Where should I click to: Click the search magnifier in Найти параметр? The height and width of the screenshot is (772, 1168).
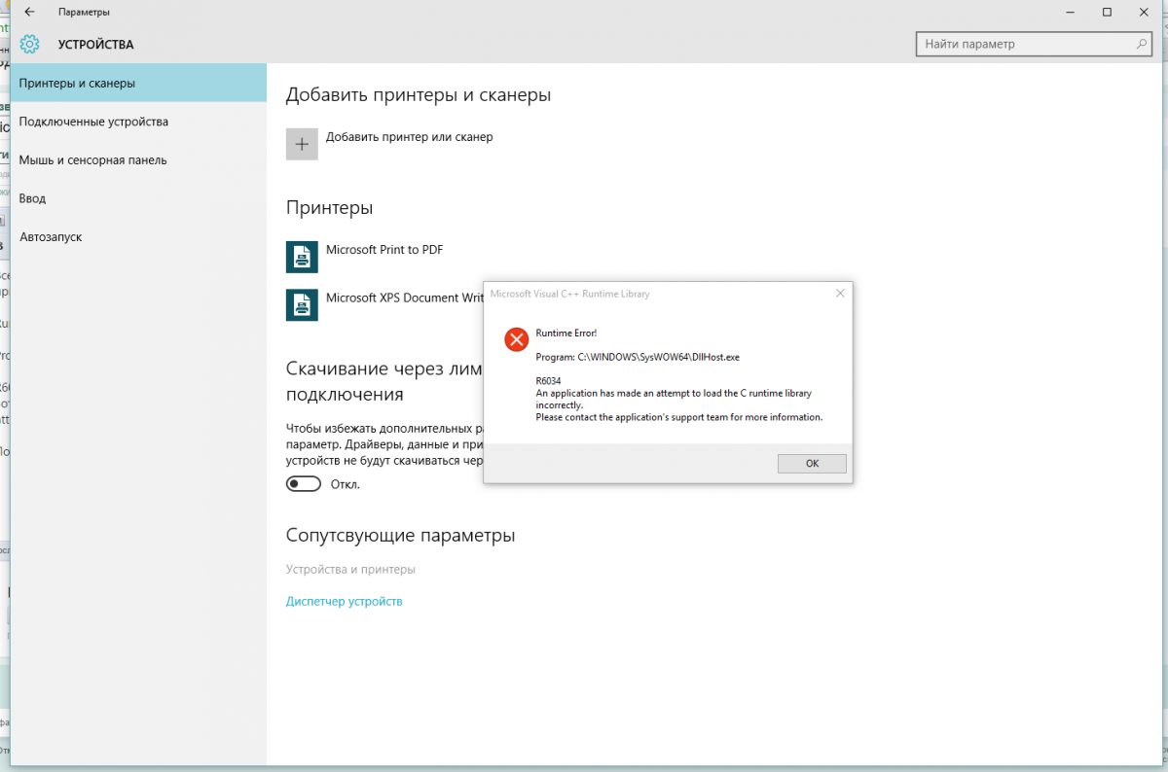click(1143, 45)
